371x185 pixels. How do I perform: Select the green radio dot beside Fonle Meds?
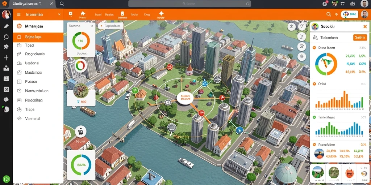point(314,117)
